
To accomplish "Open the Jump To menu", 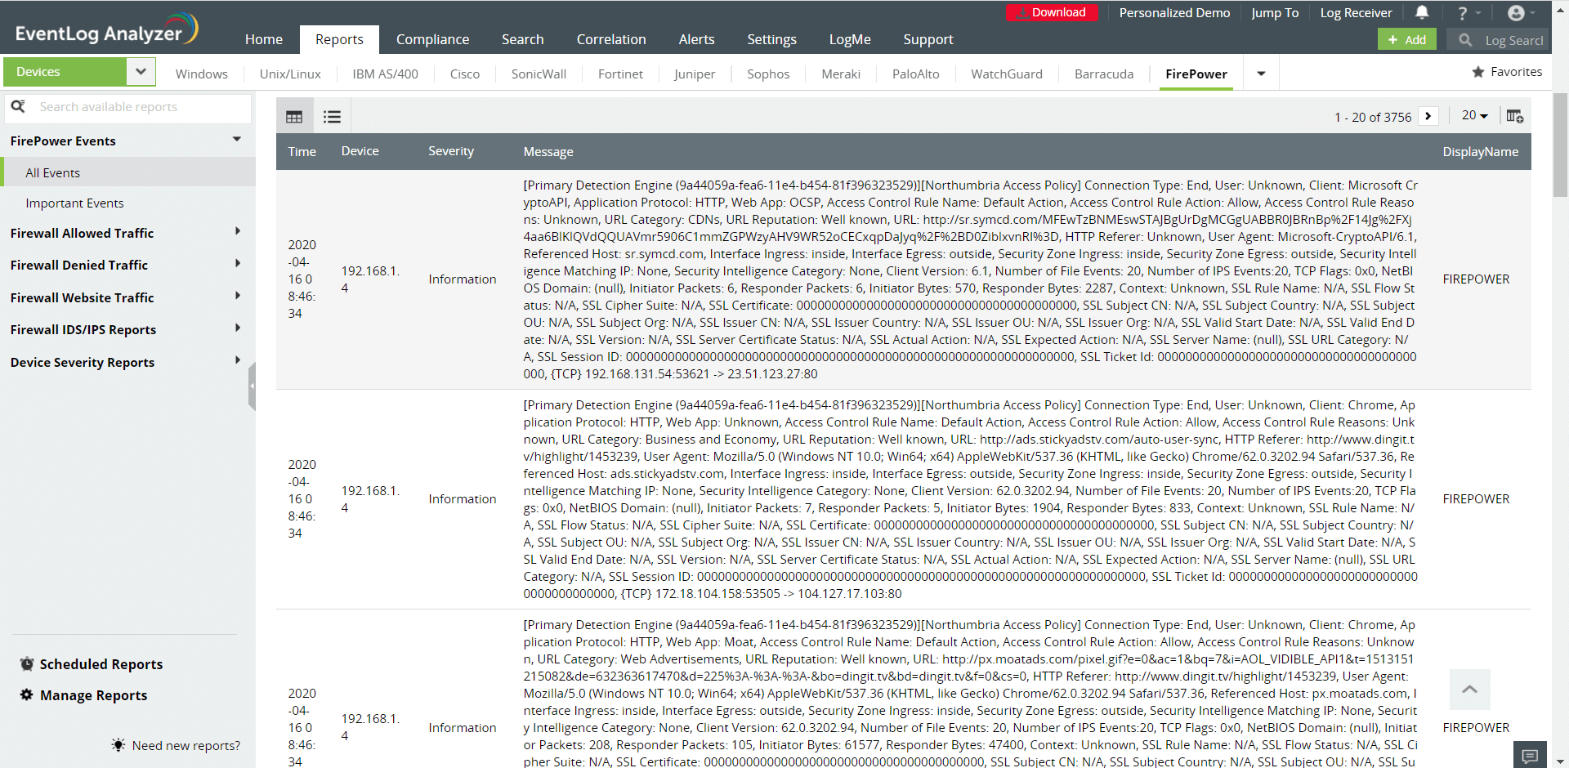I will point(1275,13).
